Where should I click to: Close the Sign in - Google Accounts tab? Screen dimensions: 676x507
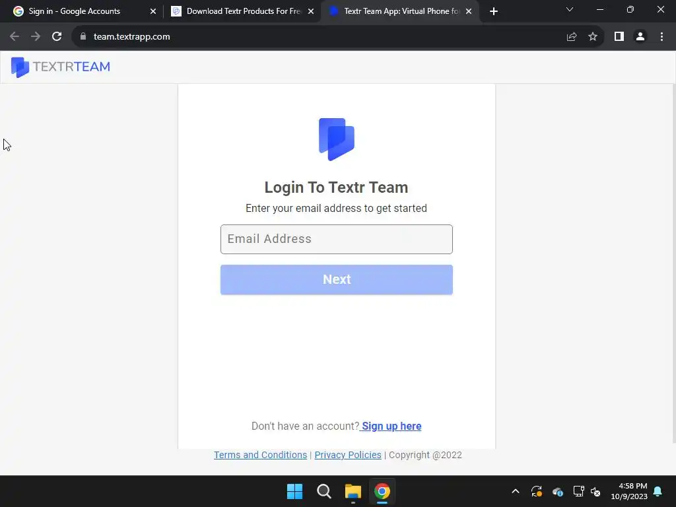(153, 11)
